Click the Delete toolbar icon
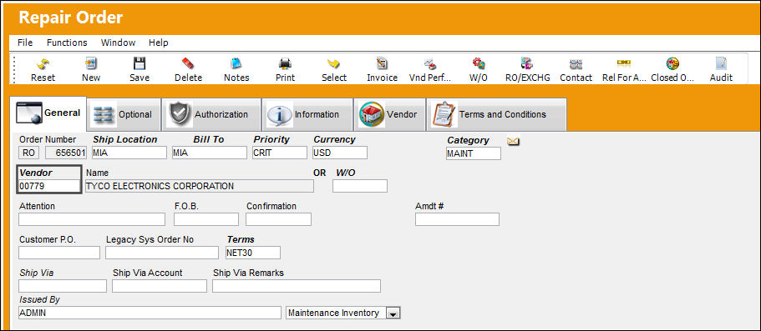761x331 pixels. coord(188,70)
